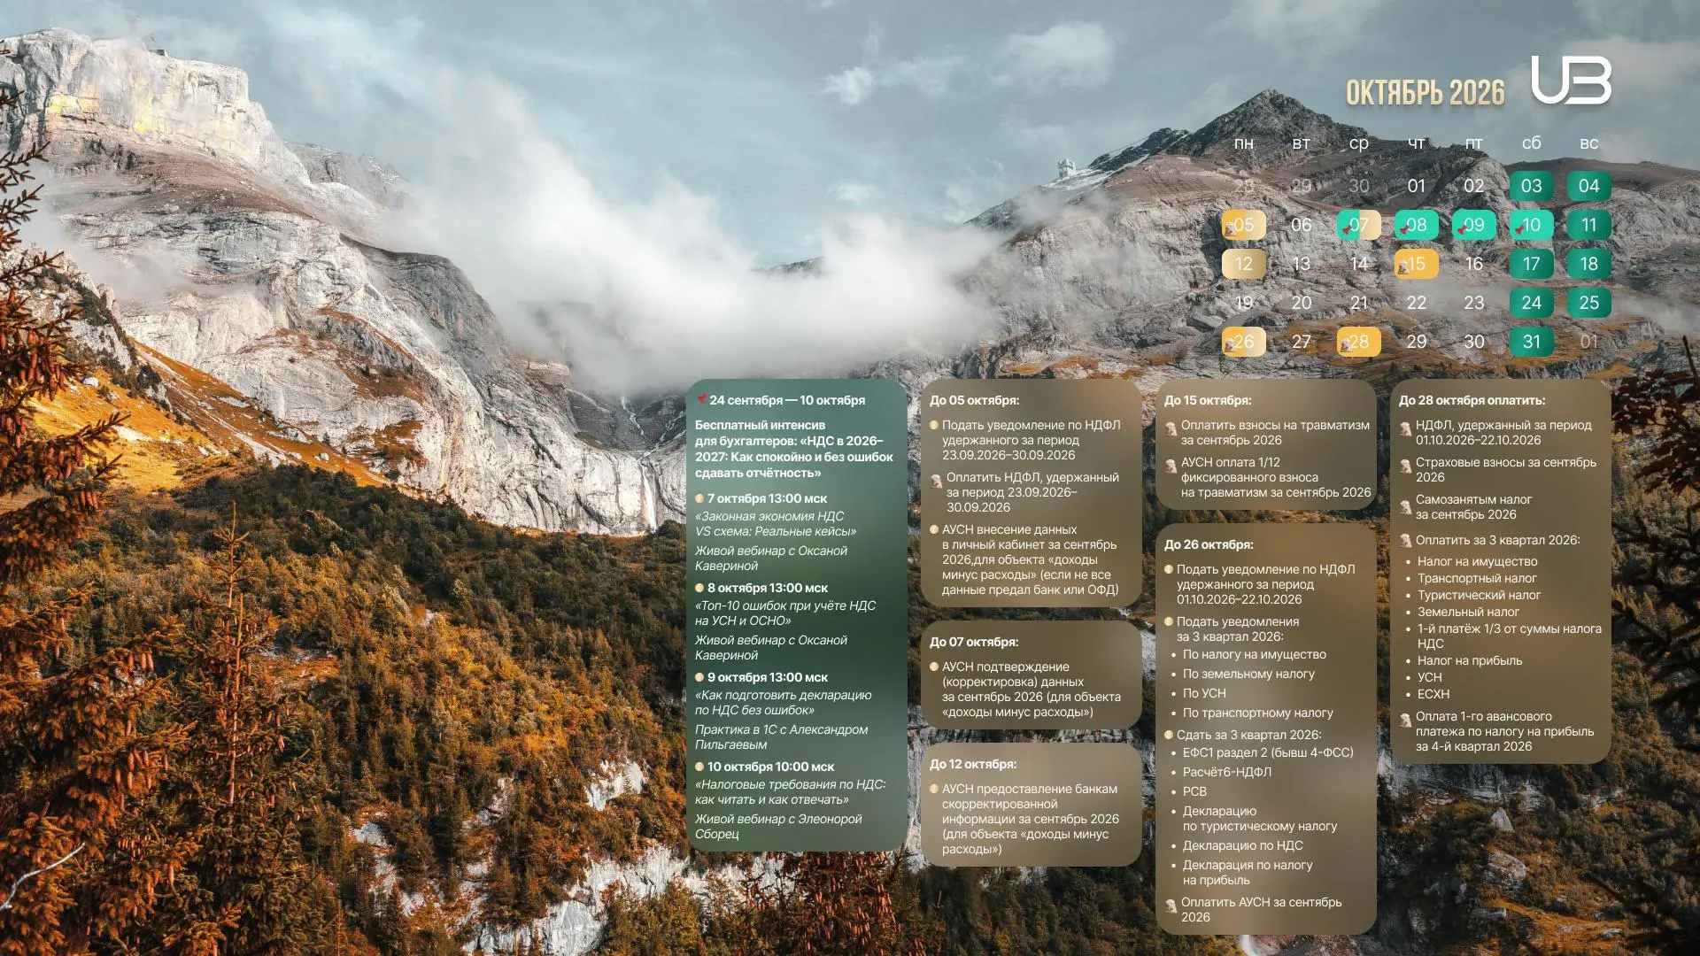Click the icon beside 'Оплатить НДФЛ, удержанный'
Viewport: 1700px width, 956px height.
tap(936, 481)
